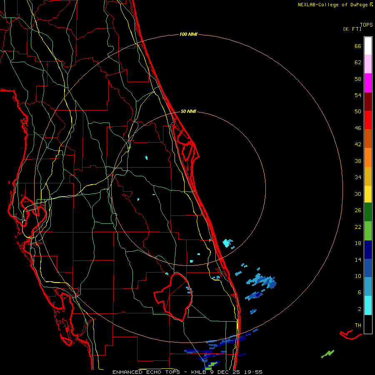Click the magenta legend swatch
375x375 pixels.
pyautogui.click(x=368, y=83)
